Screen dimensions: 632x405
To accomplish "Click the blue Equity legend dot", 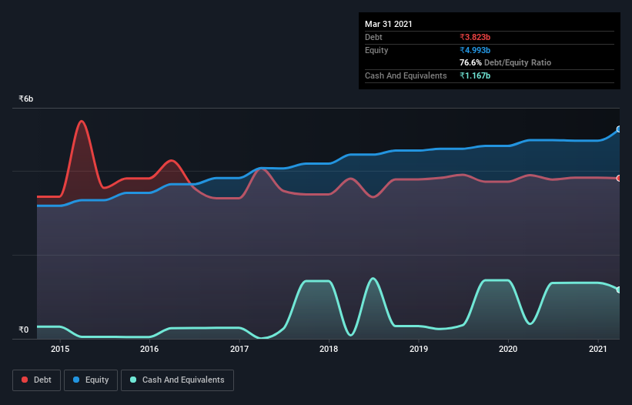I will click(76, 380).
